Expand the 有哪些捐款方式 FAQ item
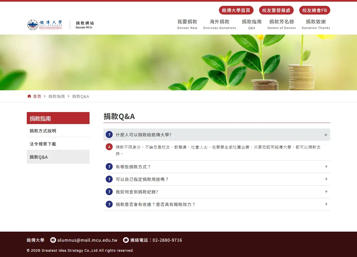Viewport: 357px width, 257px height. pyautogui.click(x=326, y=166)
